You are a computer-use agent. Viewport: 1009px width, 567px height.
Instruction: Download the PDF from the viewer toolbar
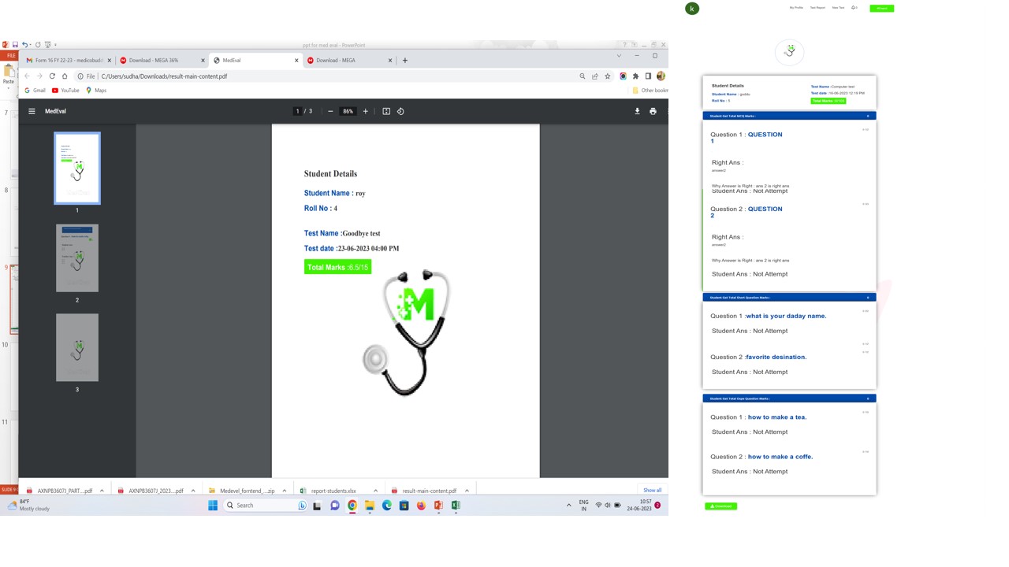pos(637,111)
